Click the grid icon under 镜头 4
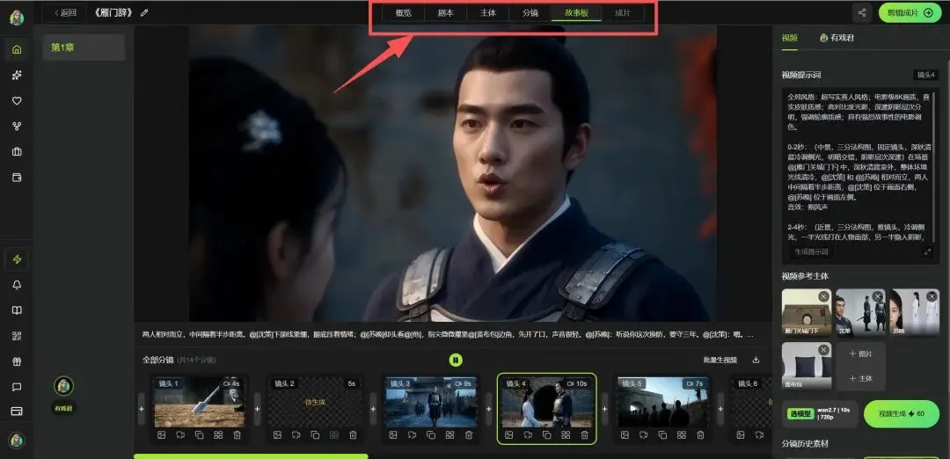This screenshot has height=459, width=950. 566,434
